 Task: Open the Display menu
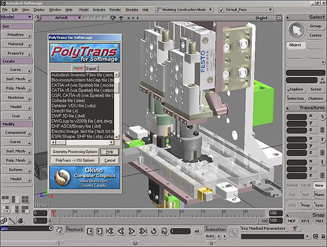(x=39, y=10)
